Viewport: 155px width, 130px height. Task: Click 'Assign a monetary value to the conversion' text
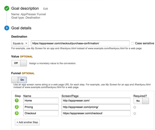[x=53, y=63]
